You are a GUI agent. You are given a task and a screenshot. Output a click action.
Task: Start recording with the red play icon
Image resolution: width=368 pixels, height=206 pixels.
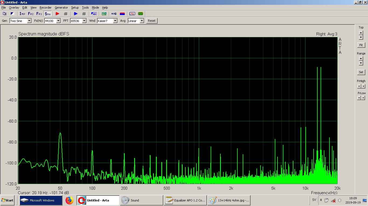click(x=57, y=14)
